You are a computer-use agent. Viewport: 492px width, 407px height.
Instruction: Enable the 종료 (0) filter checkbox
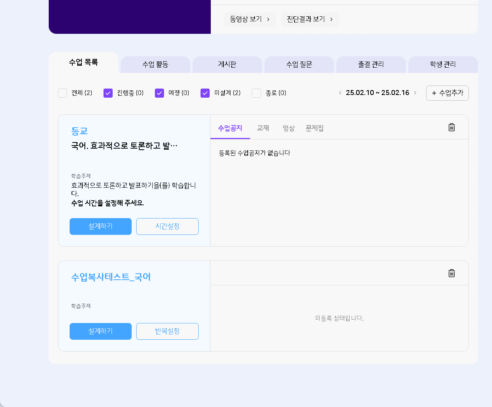[x=256, y=93]
